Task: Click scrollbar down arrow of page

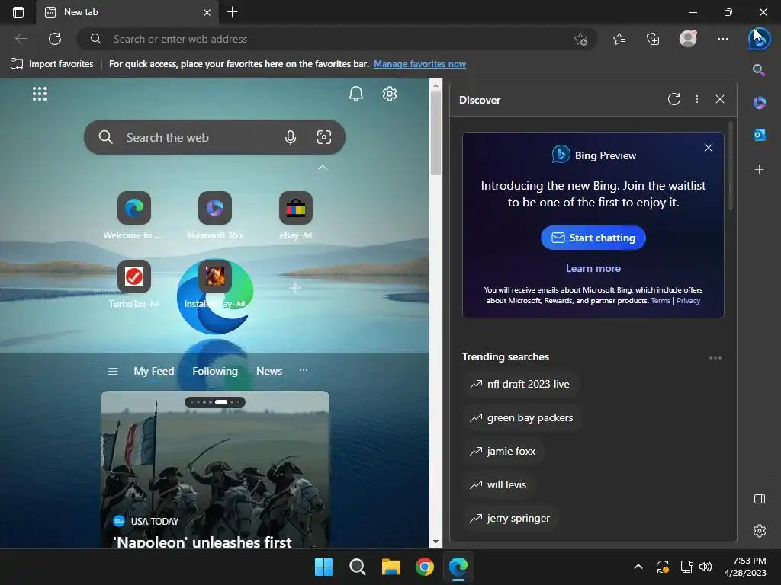Action: click(x=435, y=542)
